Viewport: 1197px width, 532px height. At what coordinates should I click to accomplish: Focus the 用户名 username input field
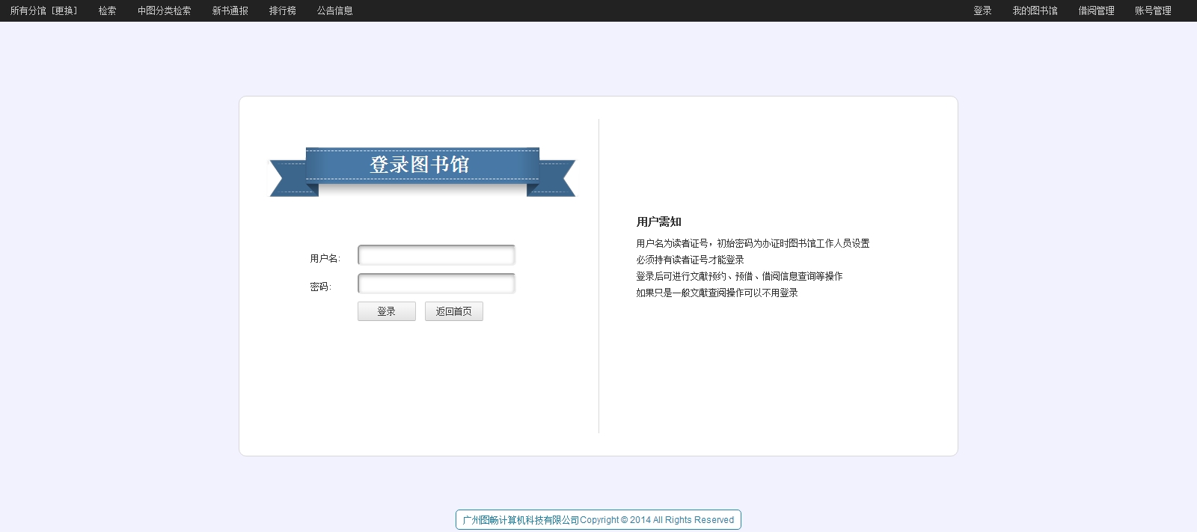tap(436, 255)
